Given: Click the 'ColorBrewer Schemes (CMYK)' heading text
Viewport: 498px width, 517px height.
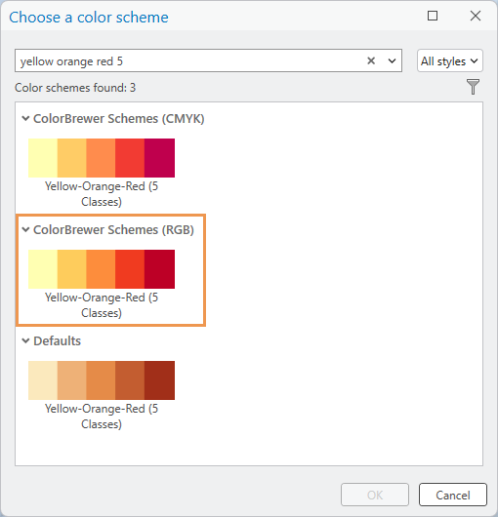Looking at the screenshot, I should (x=119, y=119).
